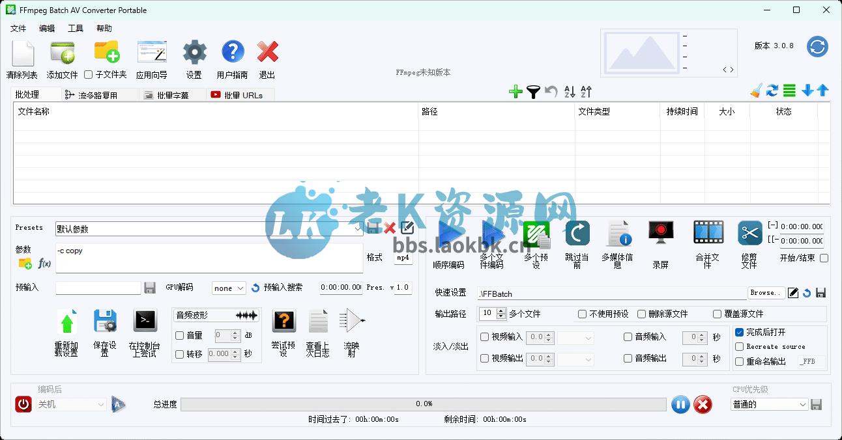842x440 pixels.
Task: Move selected item down with blue arrow
Action: tap(807, 91)
